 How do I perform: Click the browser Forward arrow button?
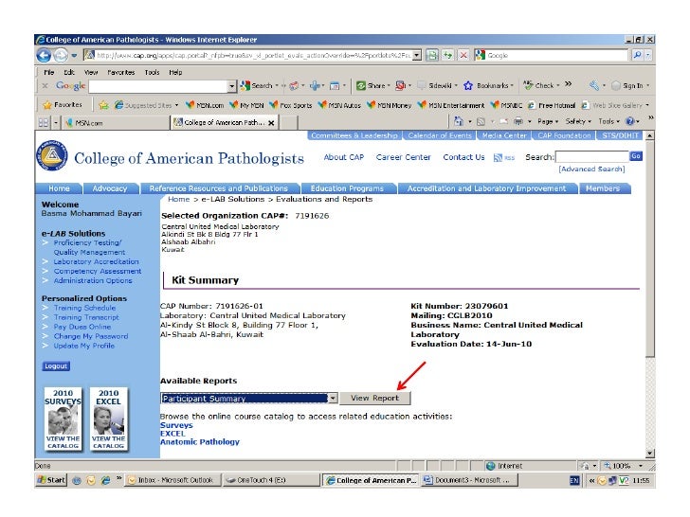point(61,55)
